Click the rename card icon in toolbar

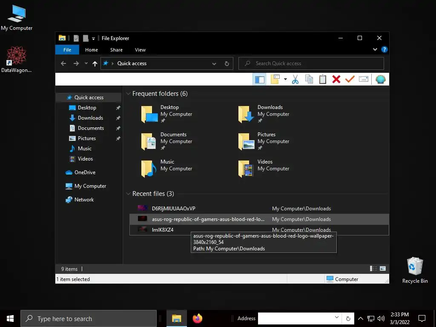364,79
